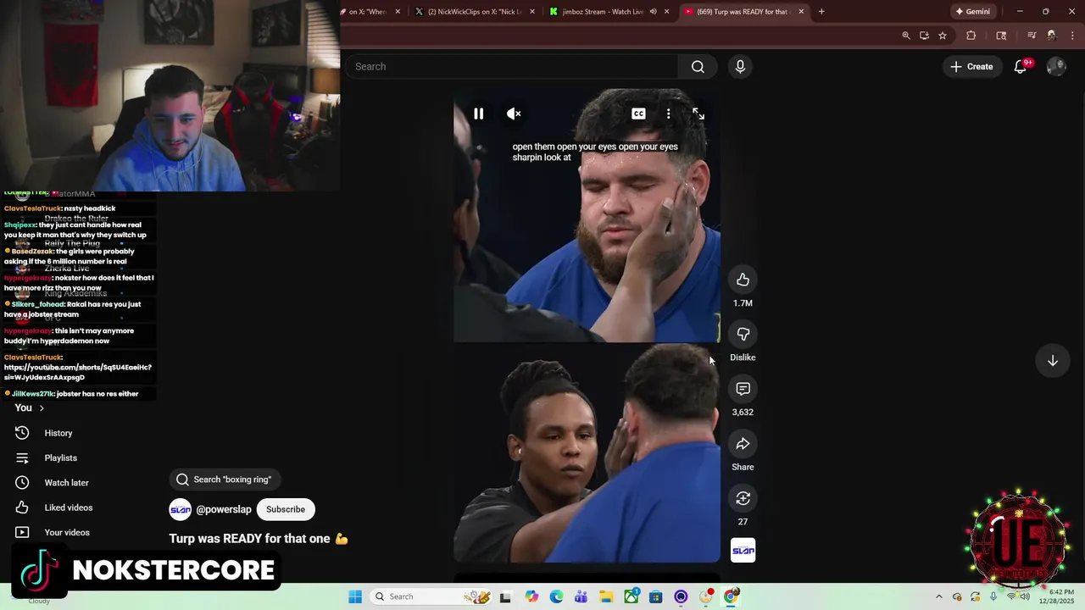
Task: Show hidden system tray icons
Action: tap(938, 596)
